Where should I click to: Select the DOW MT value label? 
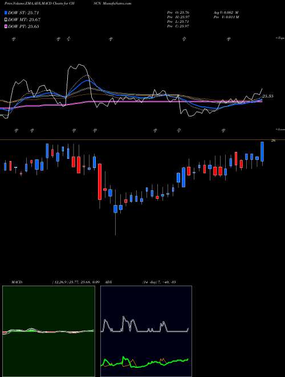[25, 20]
